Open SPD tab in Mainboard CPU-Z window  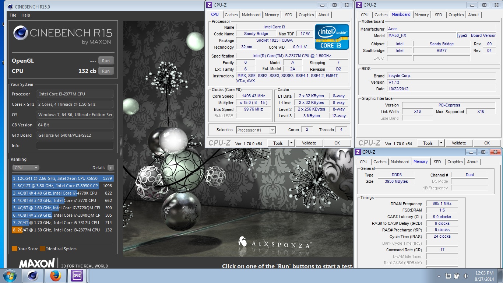(x=439, y=15)
